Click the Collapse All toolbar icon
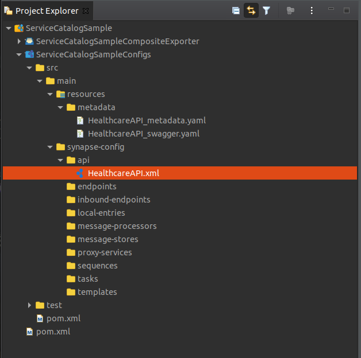This screenshot has height=358, width=361. [x=236, y=10]
